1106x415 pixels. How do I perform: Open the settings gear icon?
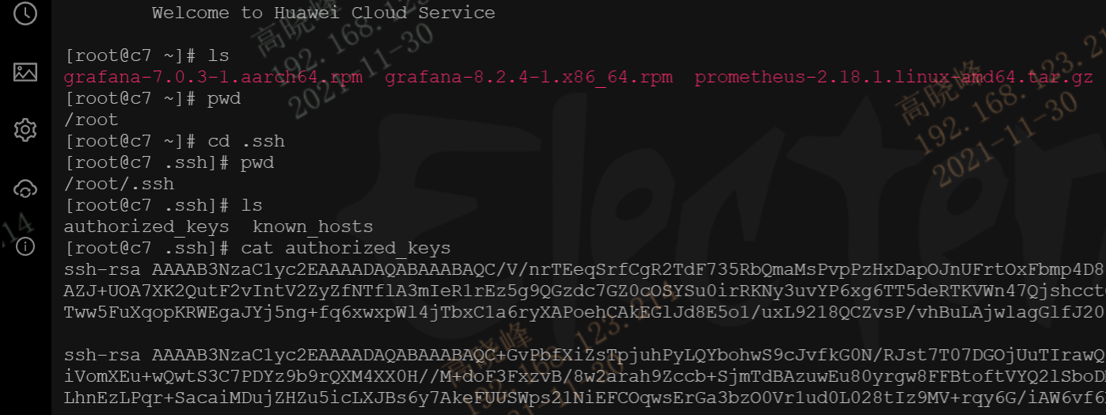point(25,130)
